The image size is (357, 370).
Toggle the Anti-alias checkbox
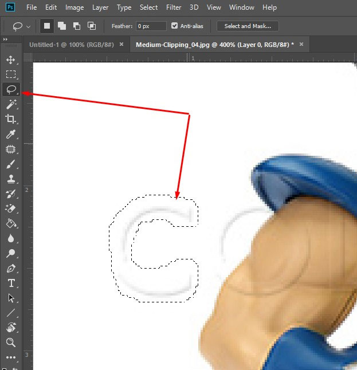point(174,26)
